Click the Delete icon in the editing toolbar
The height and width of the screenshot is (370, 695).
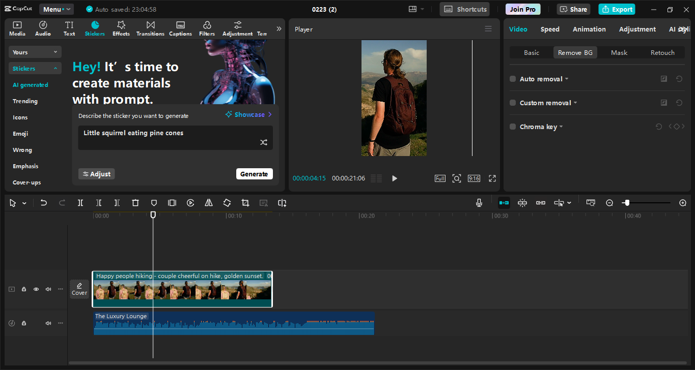click(x=135, y=202)
